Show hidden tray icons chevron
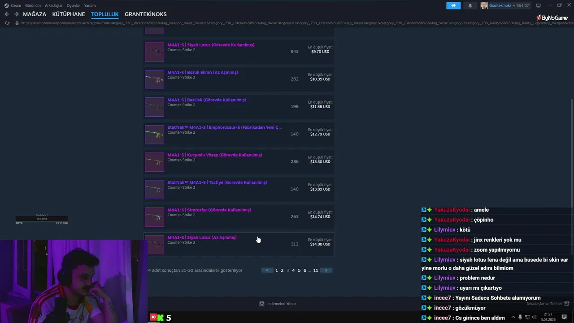The height and width of the screenshot is (323, 574). coord(513,317)
